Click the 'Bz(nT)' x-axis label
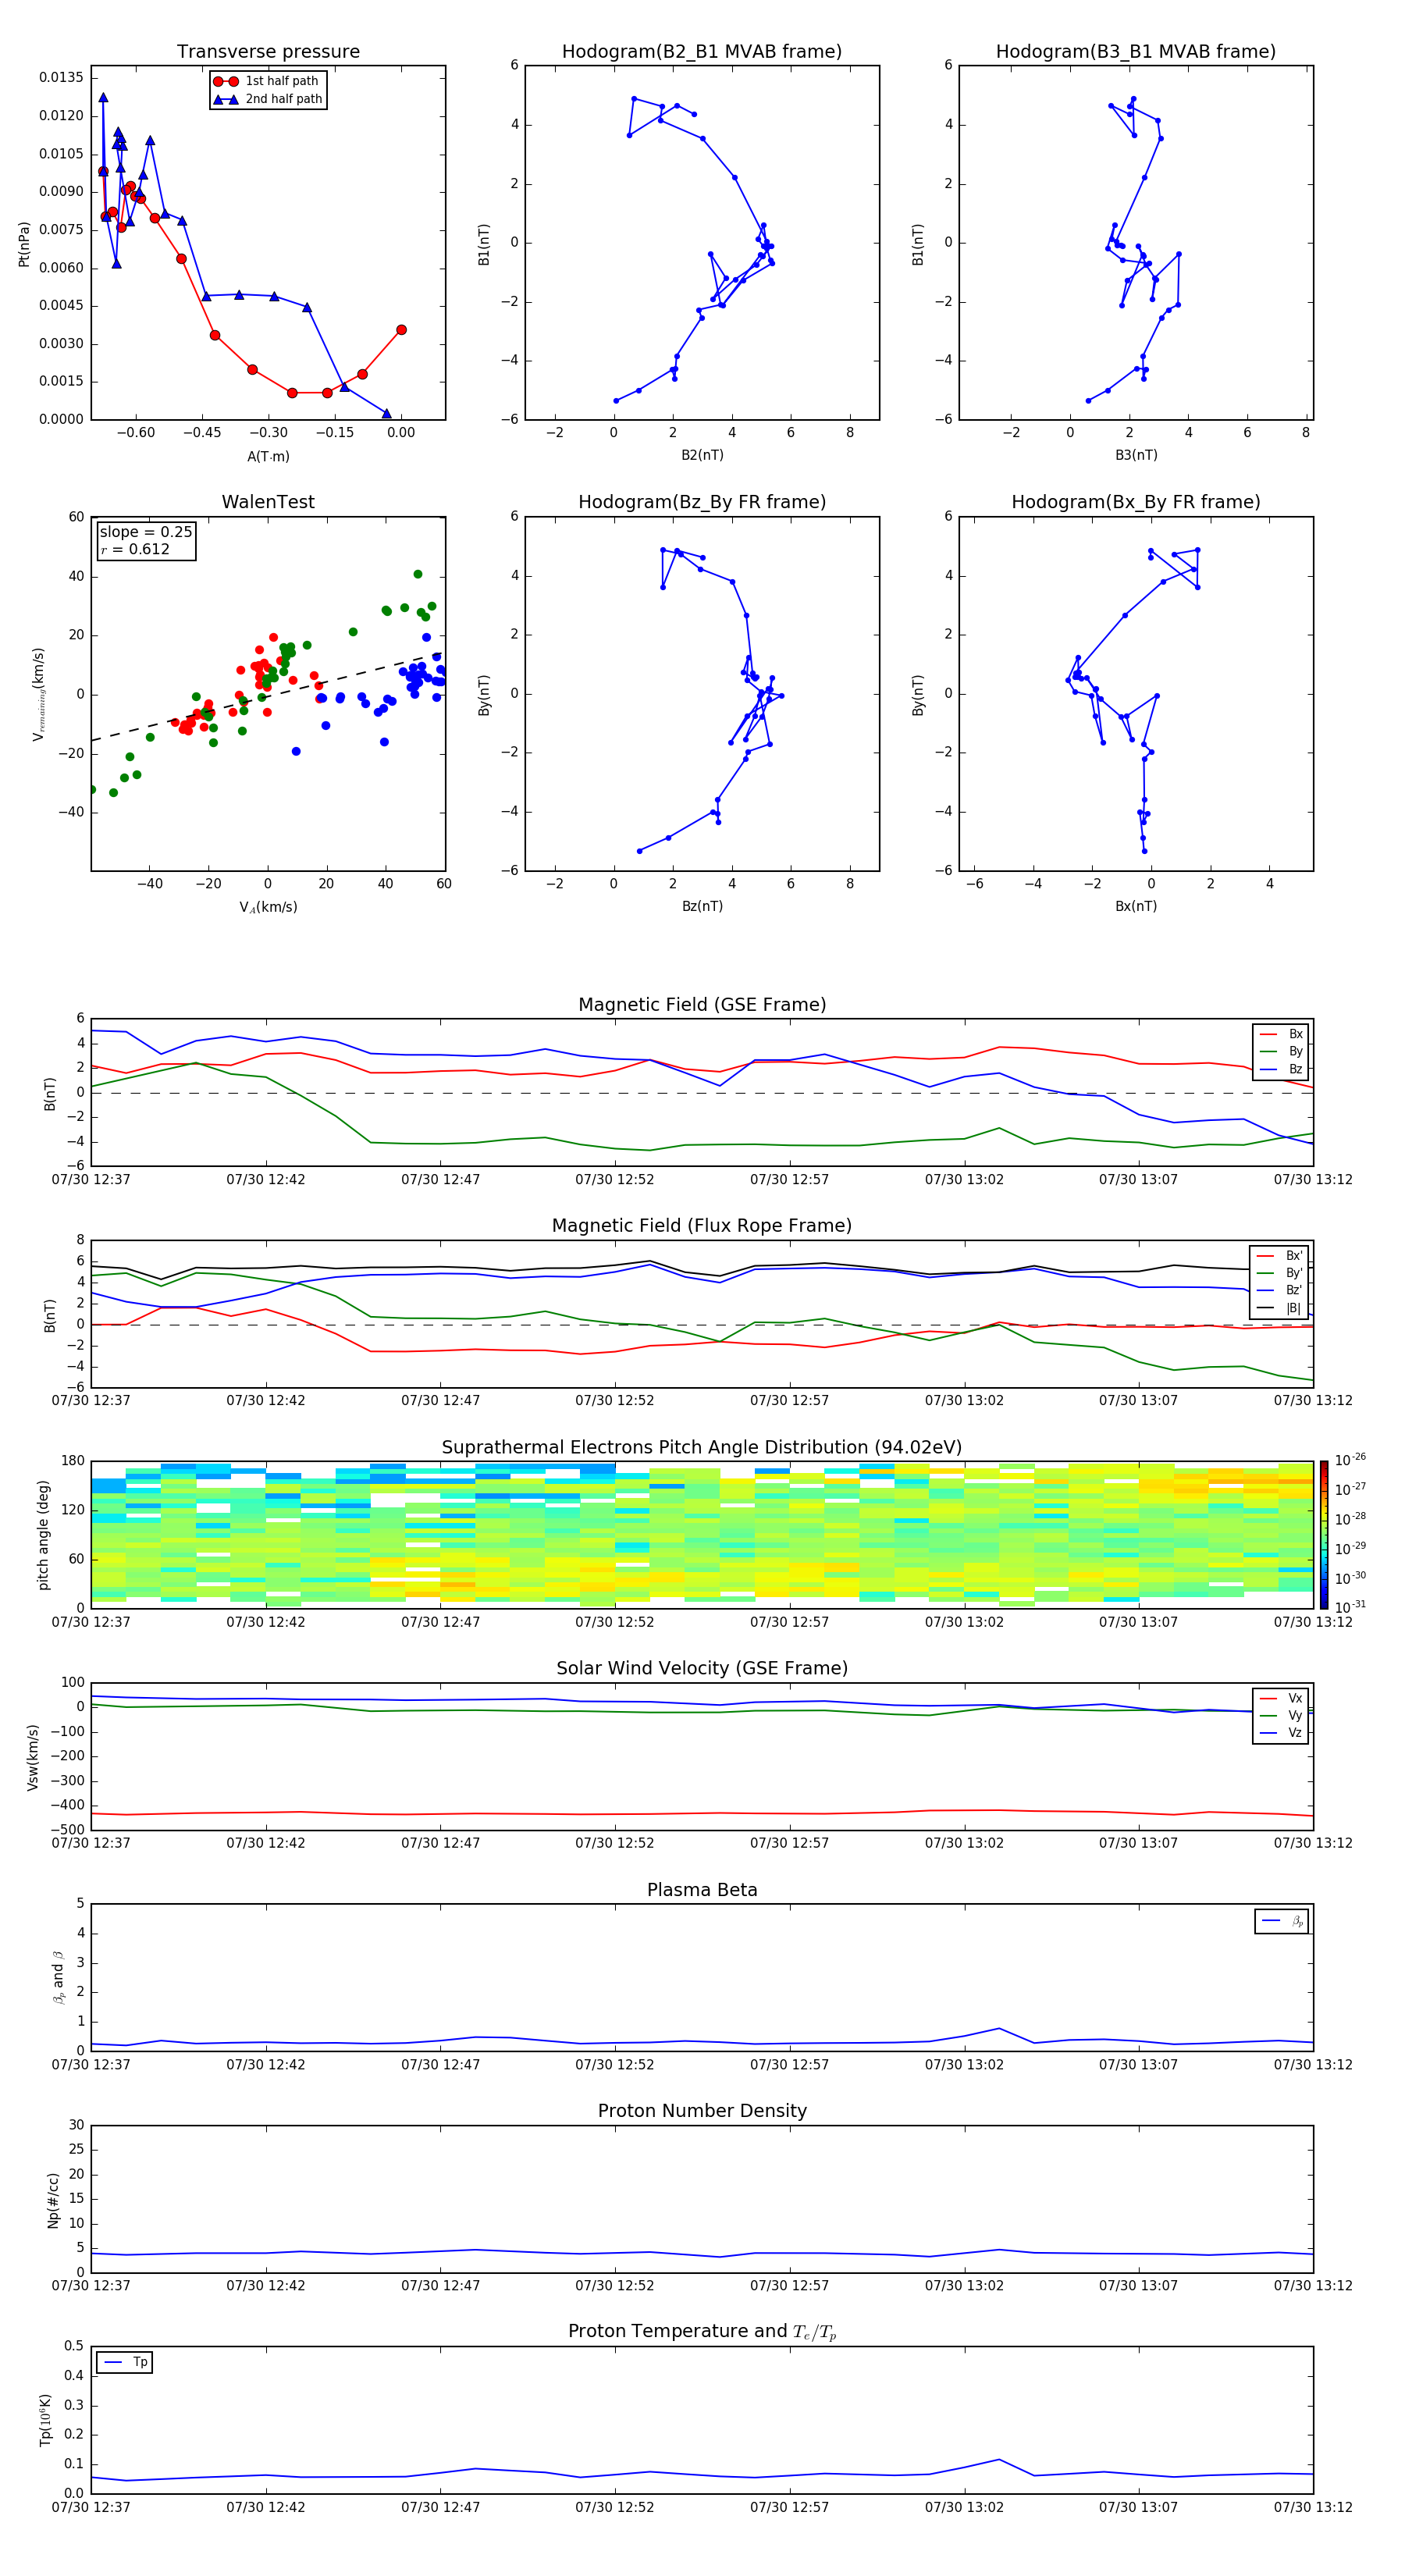 pos(702,906)
